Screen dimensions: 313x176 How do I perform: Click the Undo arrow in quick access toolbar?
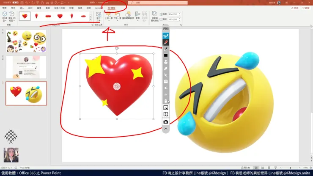pyautogui.click(x=27, y=3)
